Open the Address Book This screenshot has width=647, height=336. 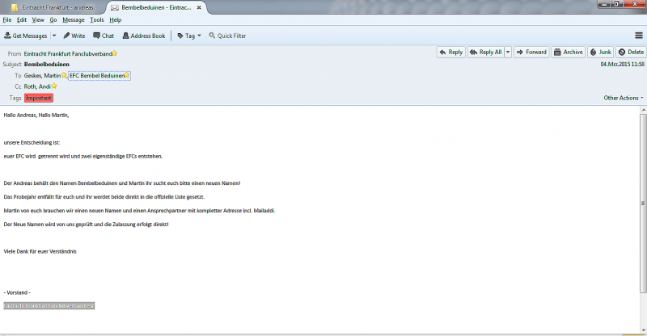[x=143, y=36]
